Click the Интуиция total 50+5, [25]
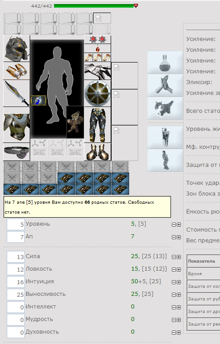 (146, 281)
